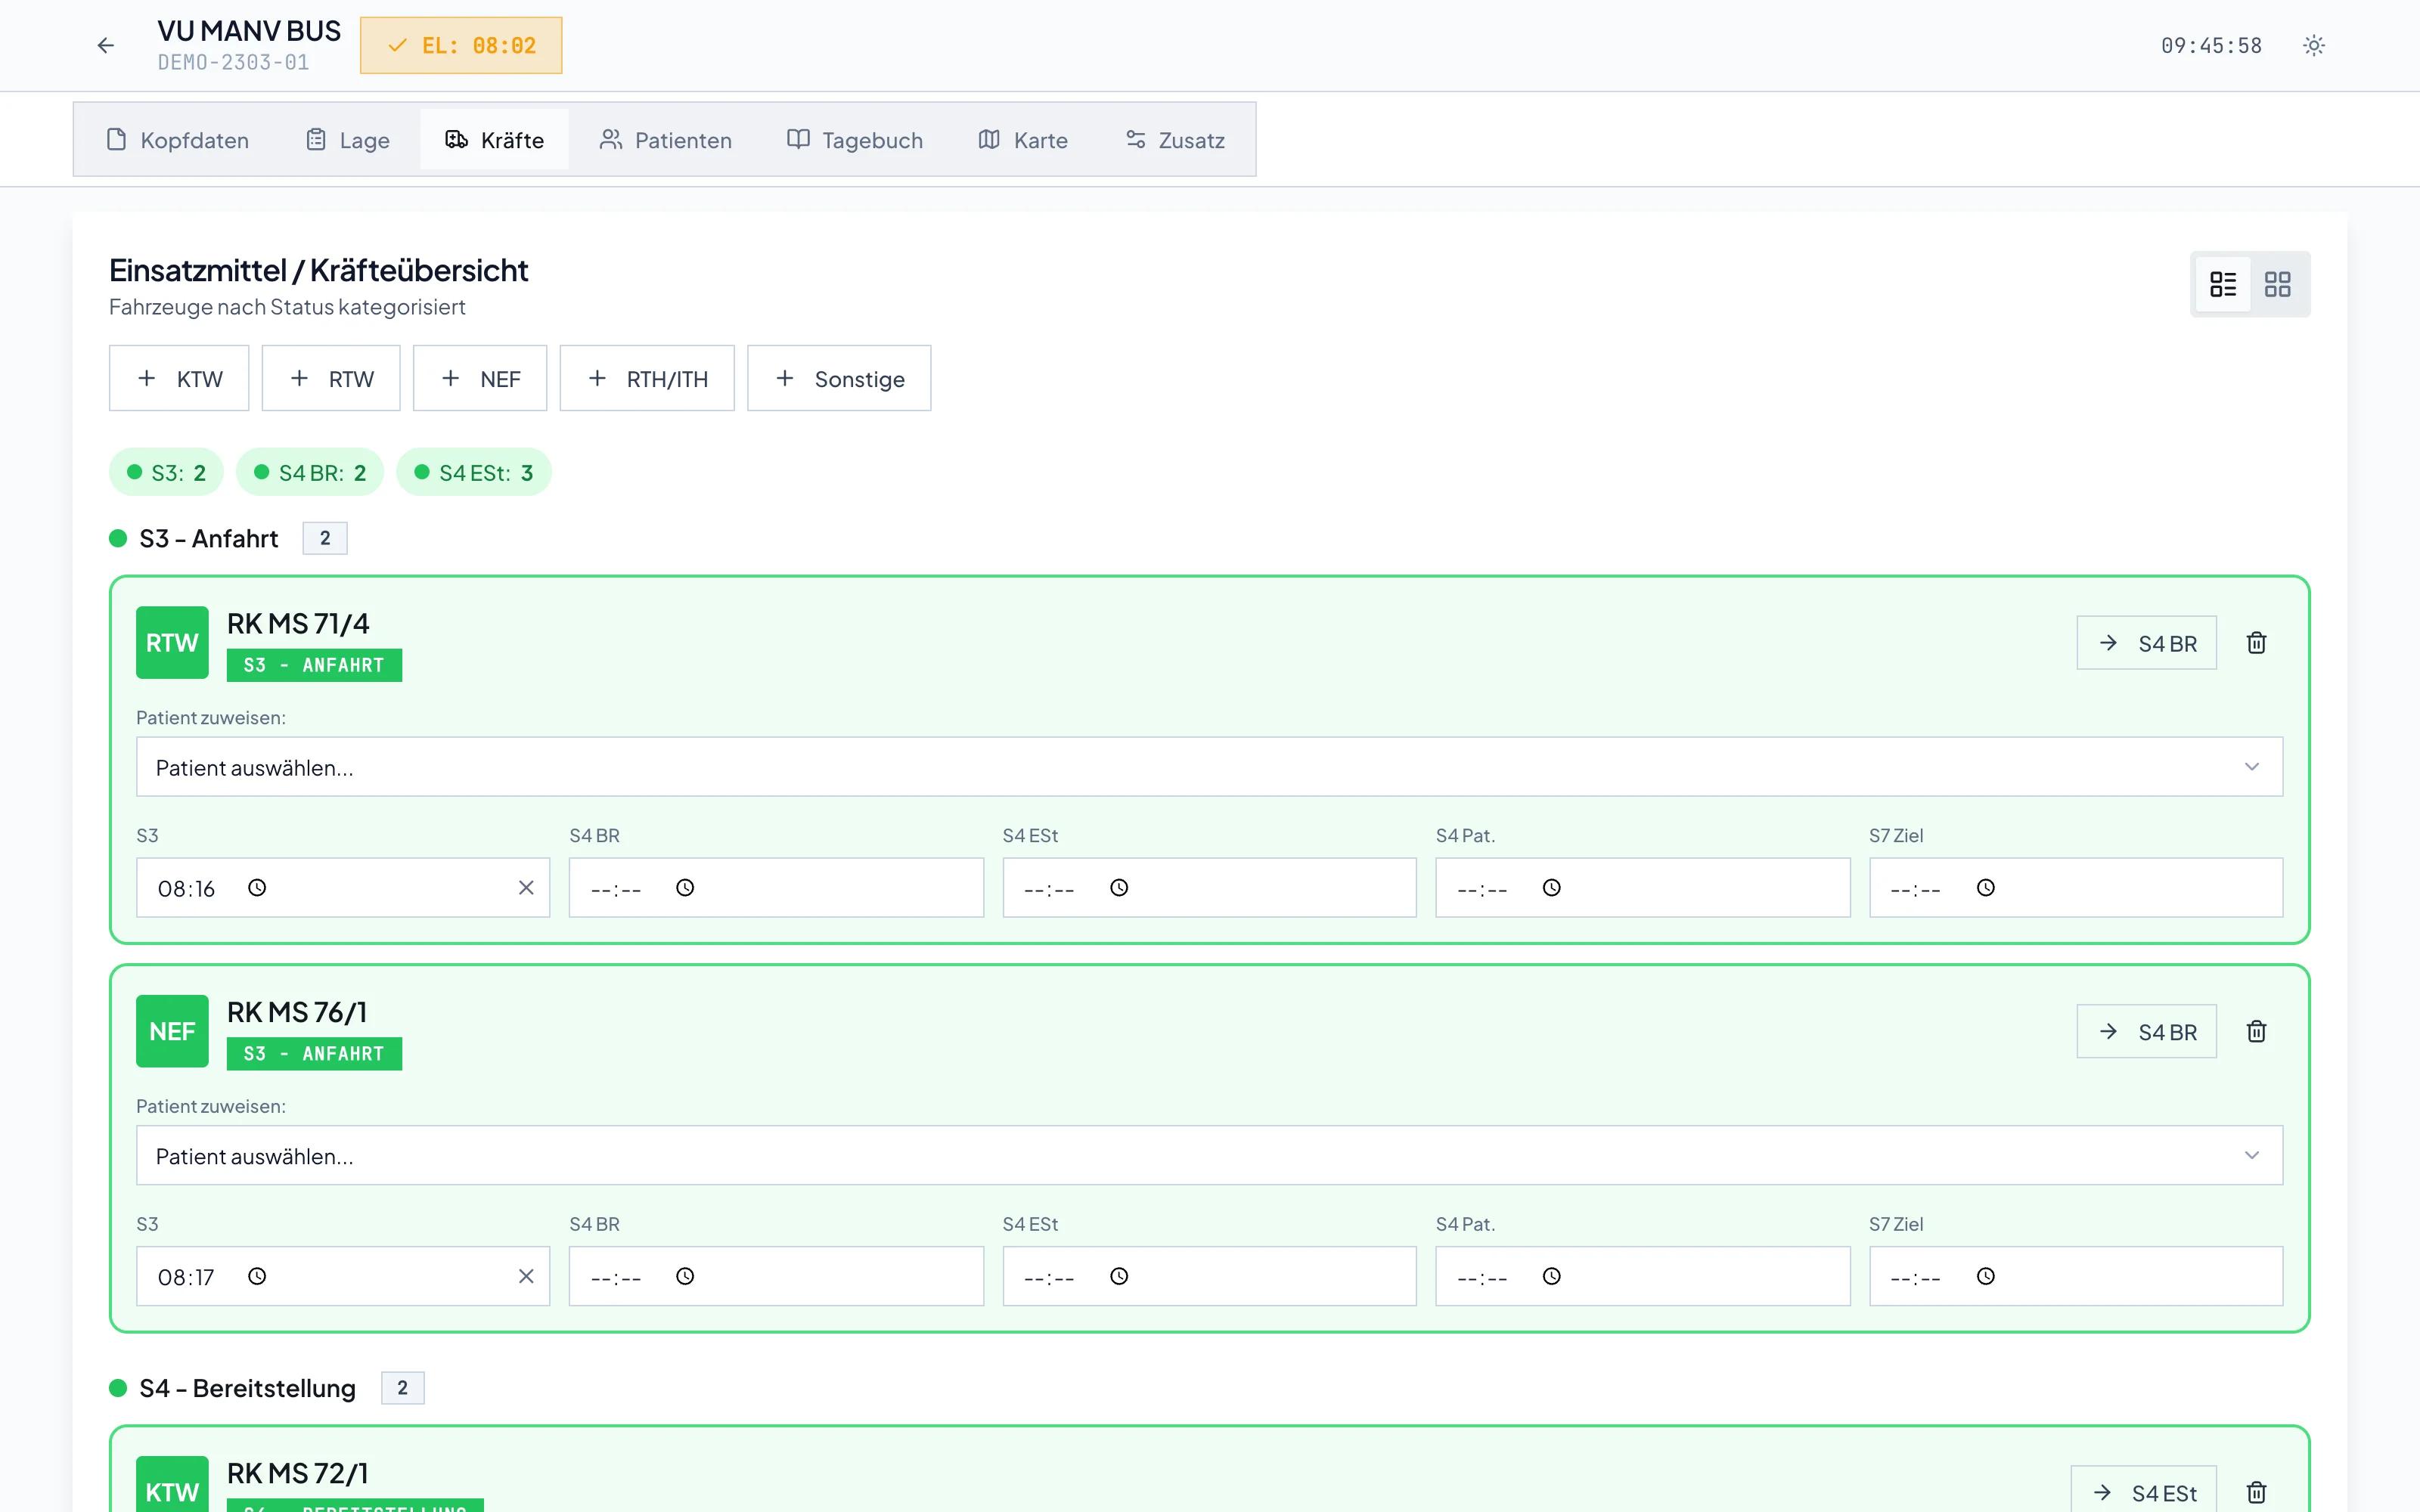Open the Zusatz tab
The image size is (2420, 1512).
point(1175,140)
